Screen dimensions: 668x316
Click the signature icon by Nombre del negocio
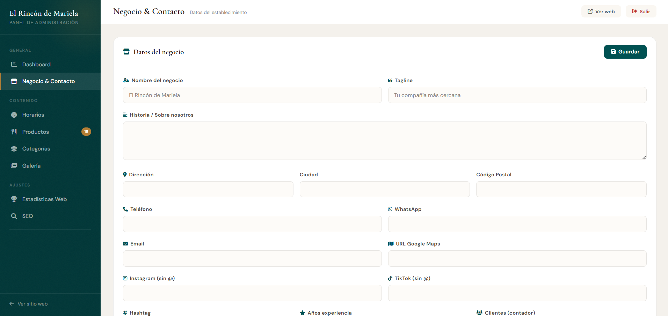[126, 80]
